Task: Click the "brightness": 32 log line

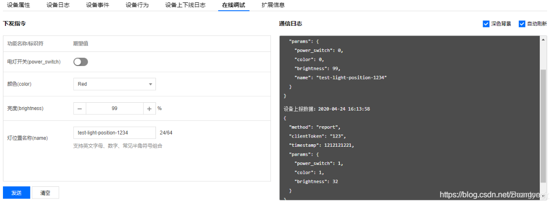Action: pos(317,181)
